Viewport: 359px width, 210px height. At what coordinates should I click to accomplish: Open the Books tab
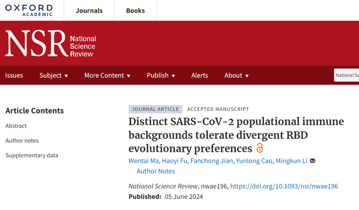[x=135, y=10]
